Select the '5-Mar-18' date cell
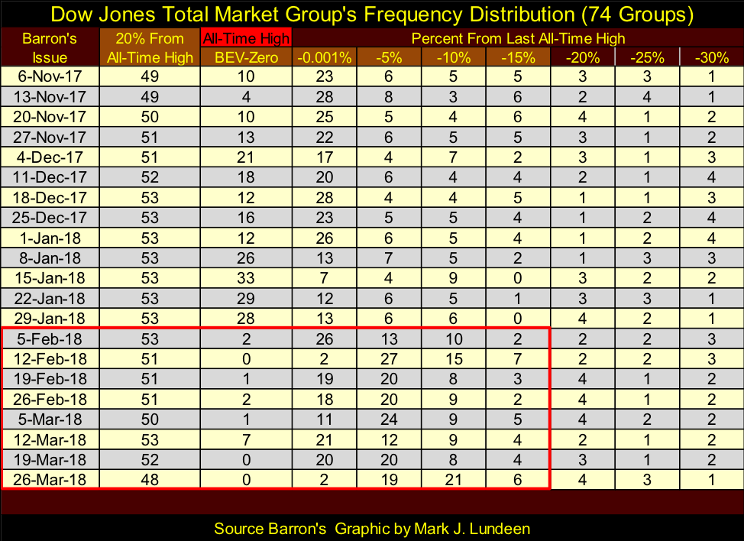 point(50,419)
